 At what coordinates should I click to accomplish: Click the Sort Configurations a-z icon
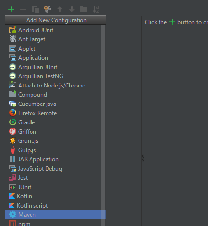point(96,9)
